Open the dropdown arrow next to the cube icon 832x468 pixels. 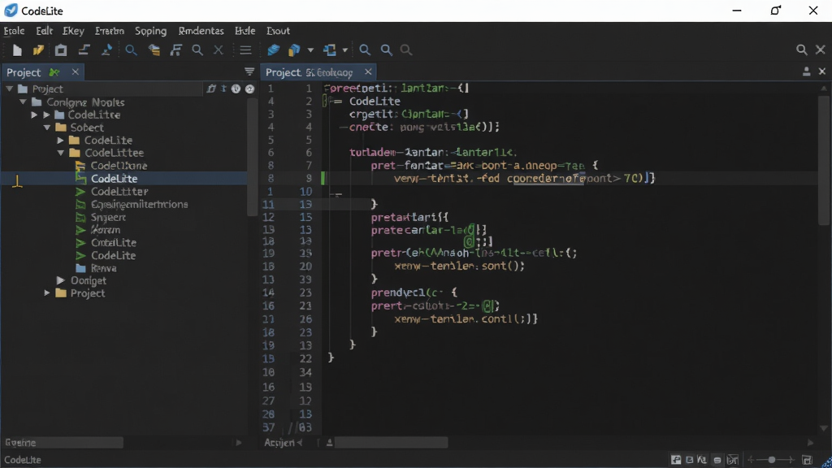(310, 50)
